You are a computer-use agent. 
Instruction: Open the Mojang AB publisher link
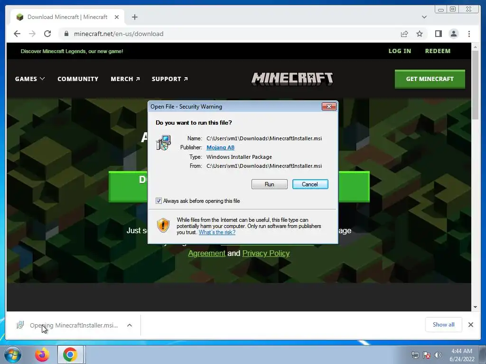[220, 147]
